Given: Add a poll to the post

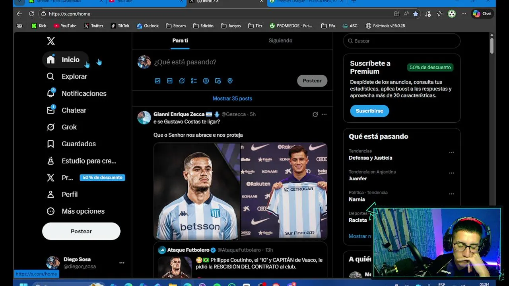Looking at the screenshot, I should tap(194, 81).
